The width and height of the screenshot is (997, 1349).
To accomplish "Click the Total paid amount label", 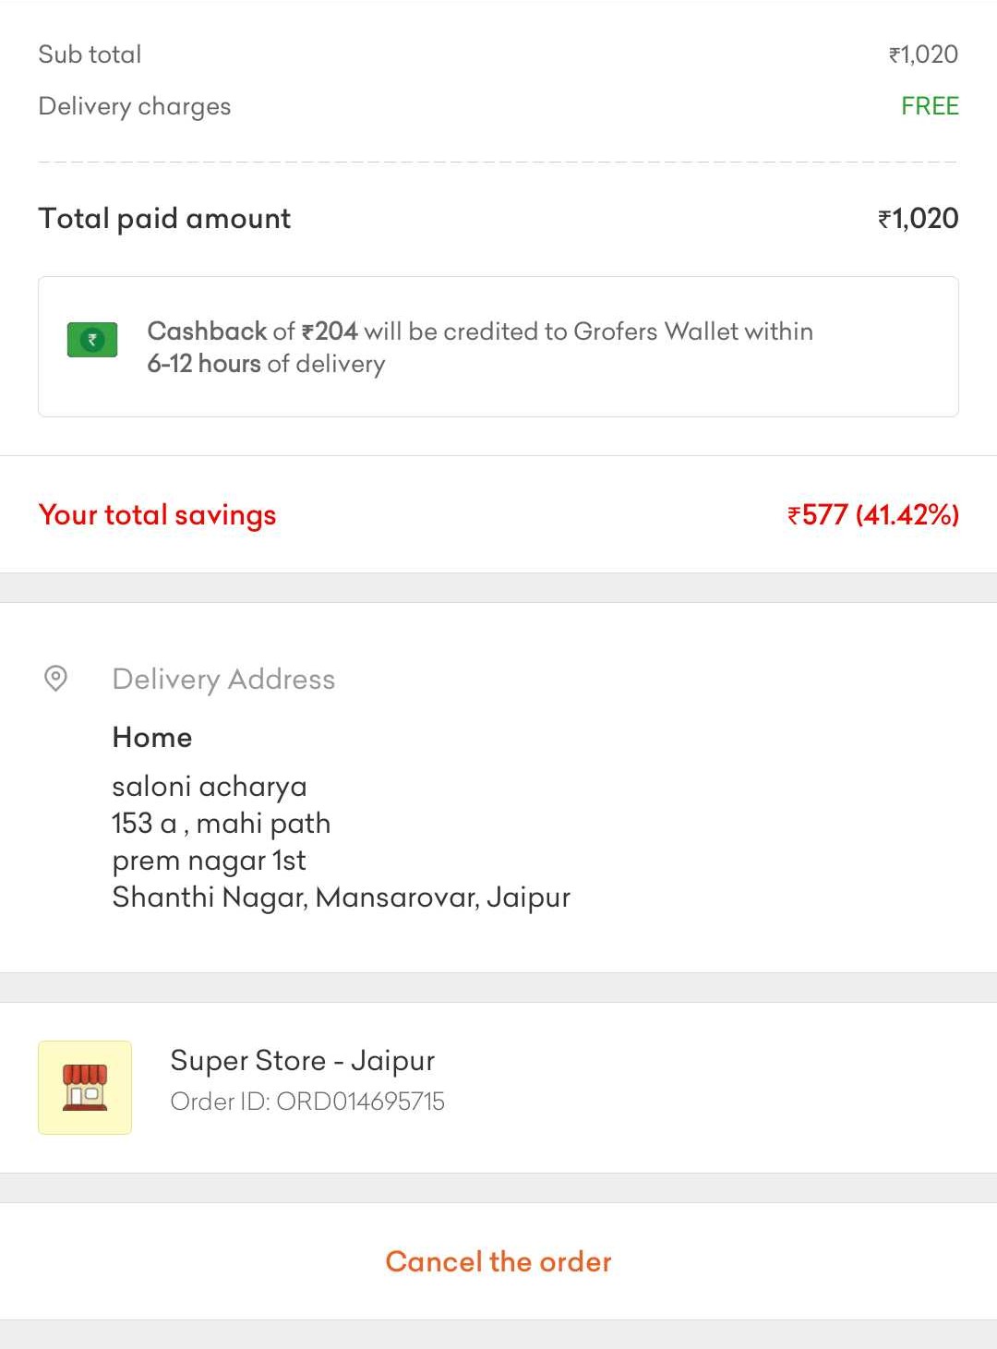I will coord(164,219).
